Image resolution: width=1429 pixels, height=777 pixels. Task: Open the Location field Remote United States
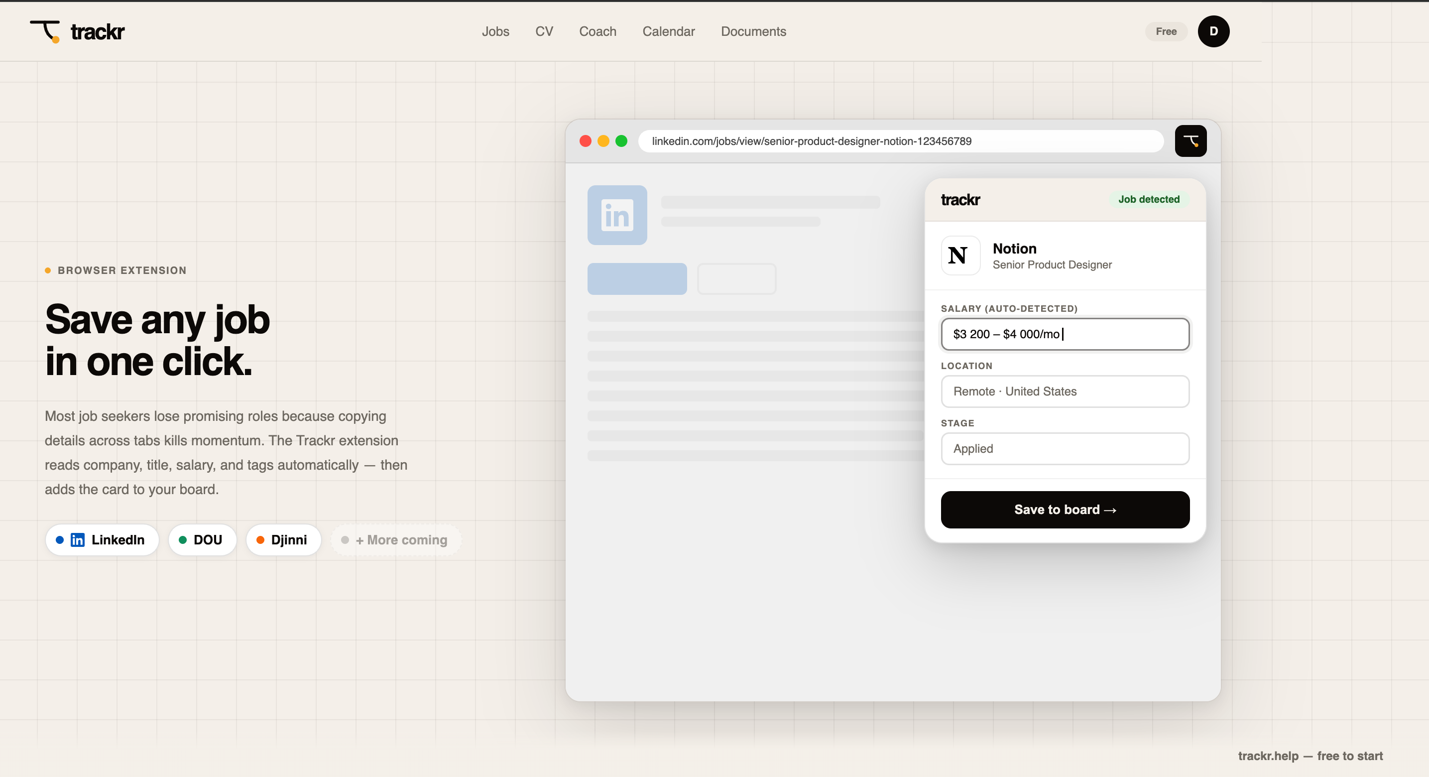[1065, 391]
